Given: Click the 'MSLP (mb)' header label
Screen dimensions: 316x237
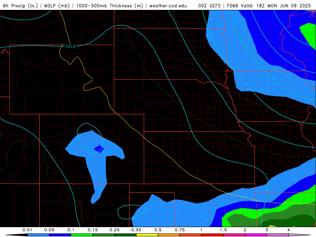Looking at the screenshot, I should pyautogui.click(x=57, y=6).
